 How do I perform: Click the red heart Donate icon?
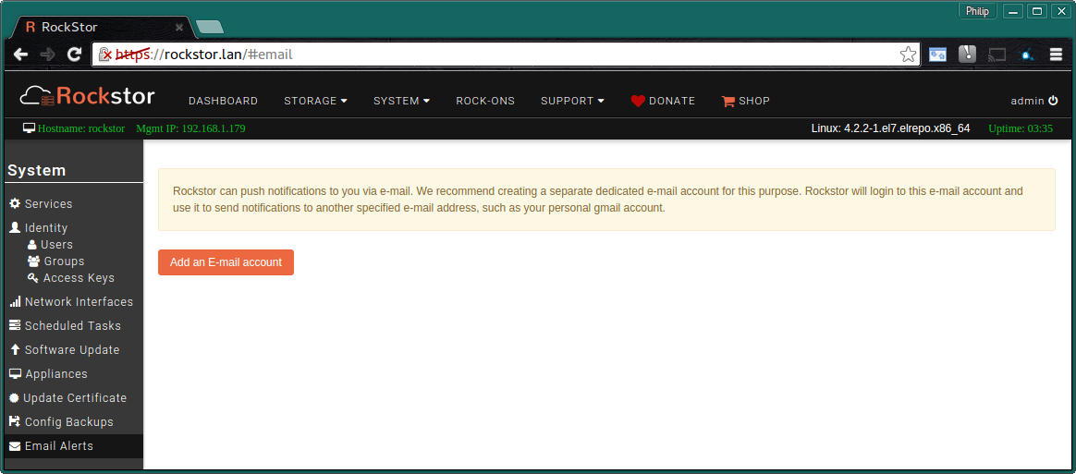click(x=638, y=101)
